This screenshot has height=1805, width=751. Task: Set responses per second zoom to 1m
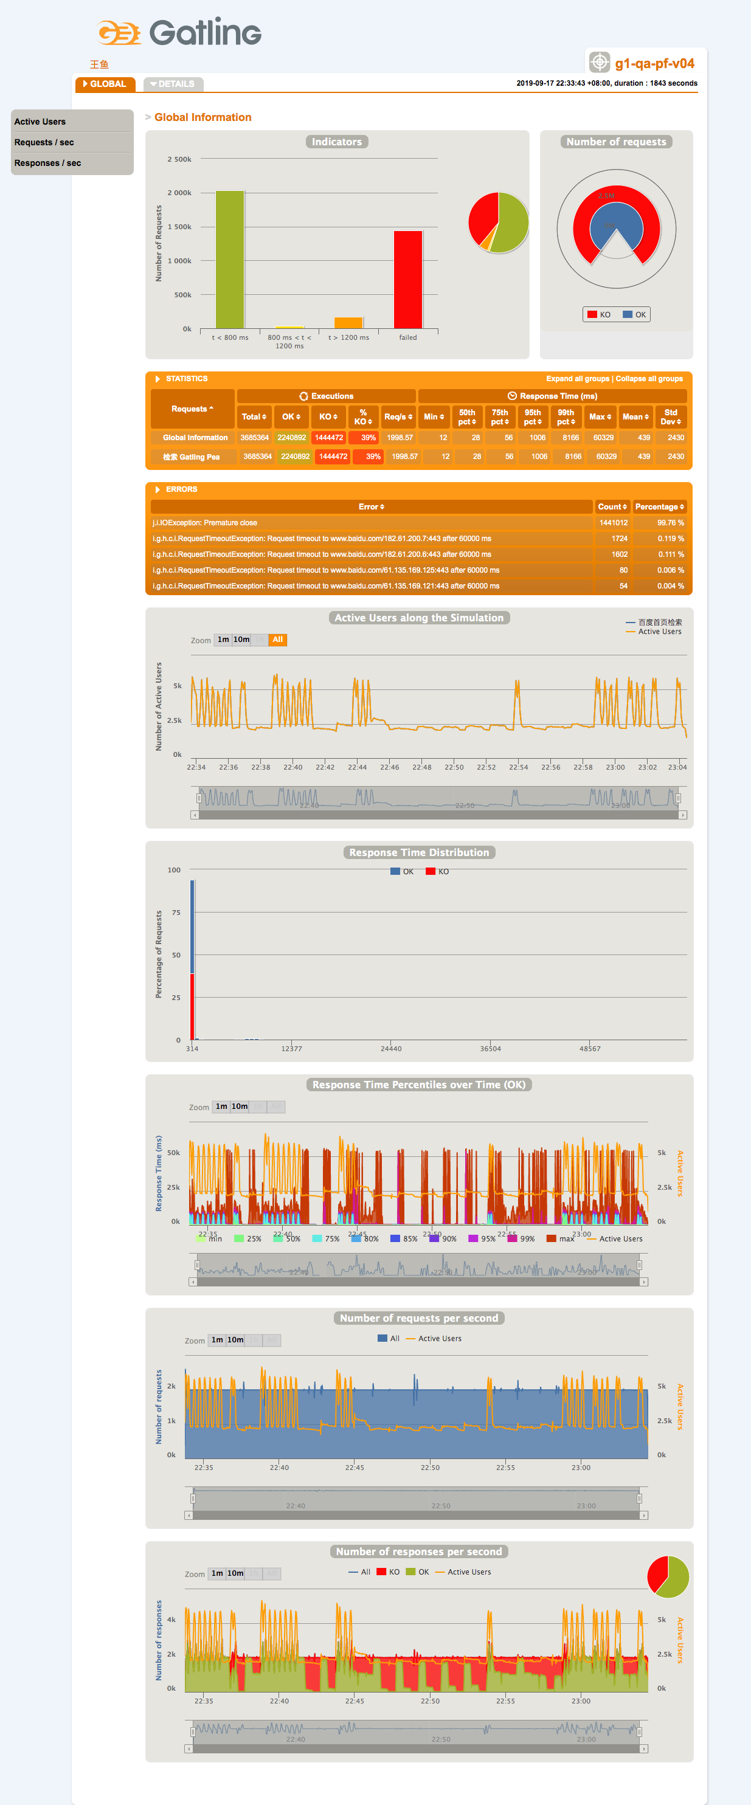tap(217, 1573)
